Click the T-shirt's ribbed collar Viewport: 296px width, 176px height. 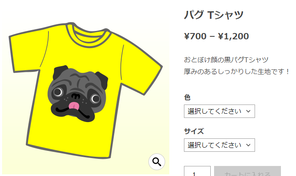coord(88,35)
